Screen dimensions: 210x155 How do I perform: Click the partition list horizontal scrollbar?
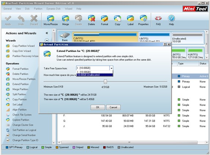[x=129, y=143]
